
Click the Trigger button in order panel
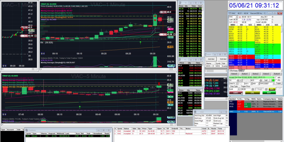(x=278, y=83)
